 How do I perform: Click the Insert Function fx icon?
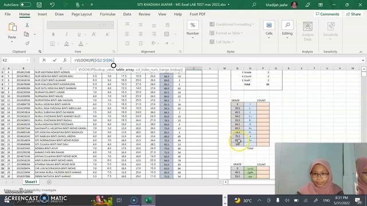click(x=65, y=60)
